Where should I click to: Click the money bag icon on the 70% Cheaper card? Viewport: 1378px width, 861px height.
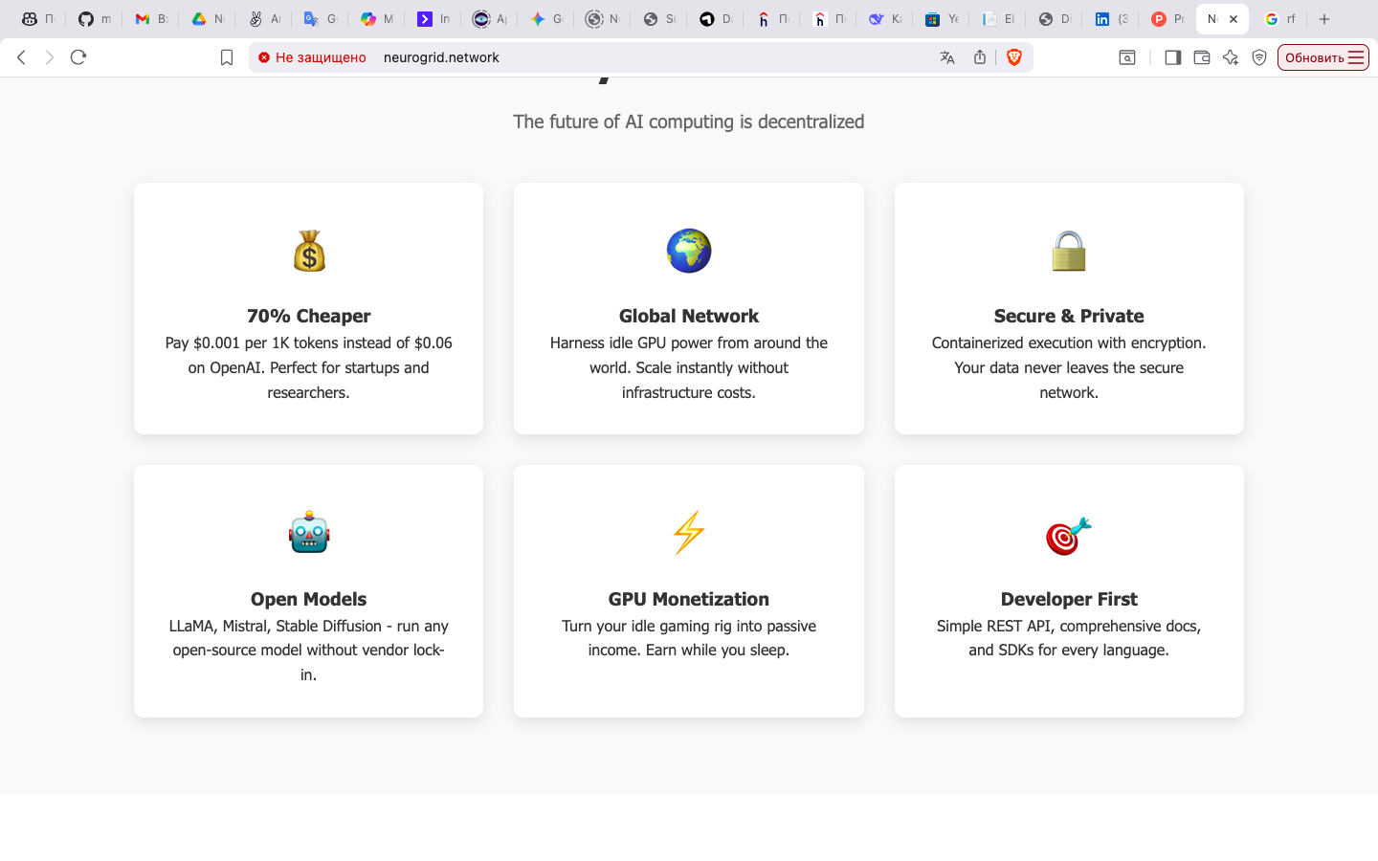coord(308,251)
